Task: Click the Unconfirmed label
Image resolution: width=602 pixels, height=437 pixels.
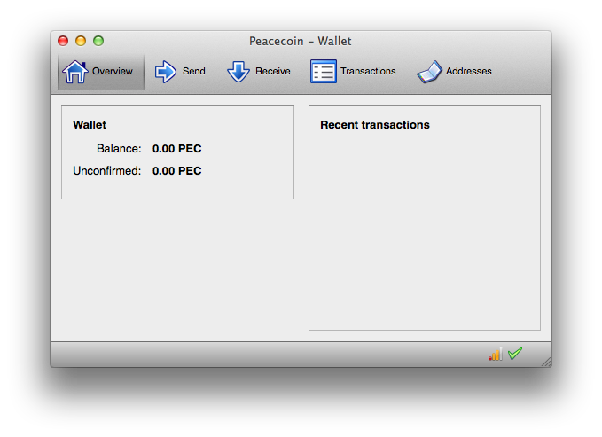Action: (x=107, y=171)
